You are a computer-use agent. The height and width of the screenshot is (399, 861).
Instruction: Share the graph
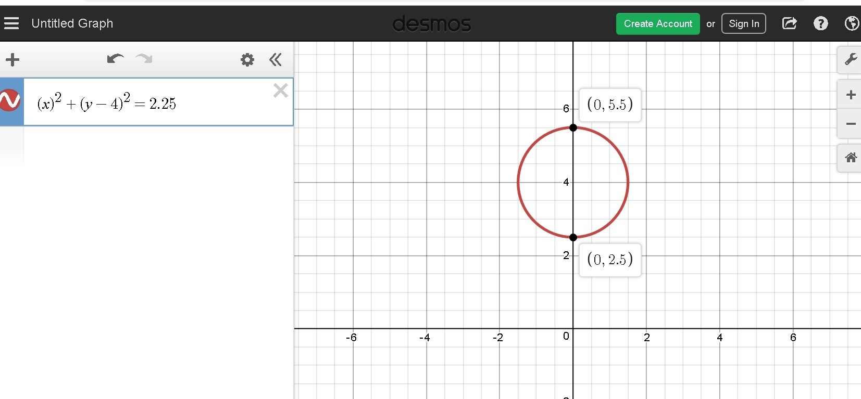(x=790, y=23)
